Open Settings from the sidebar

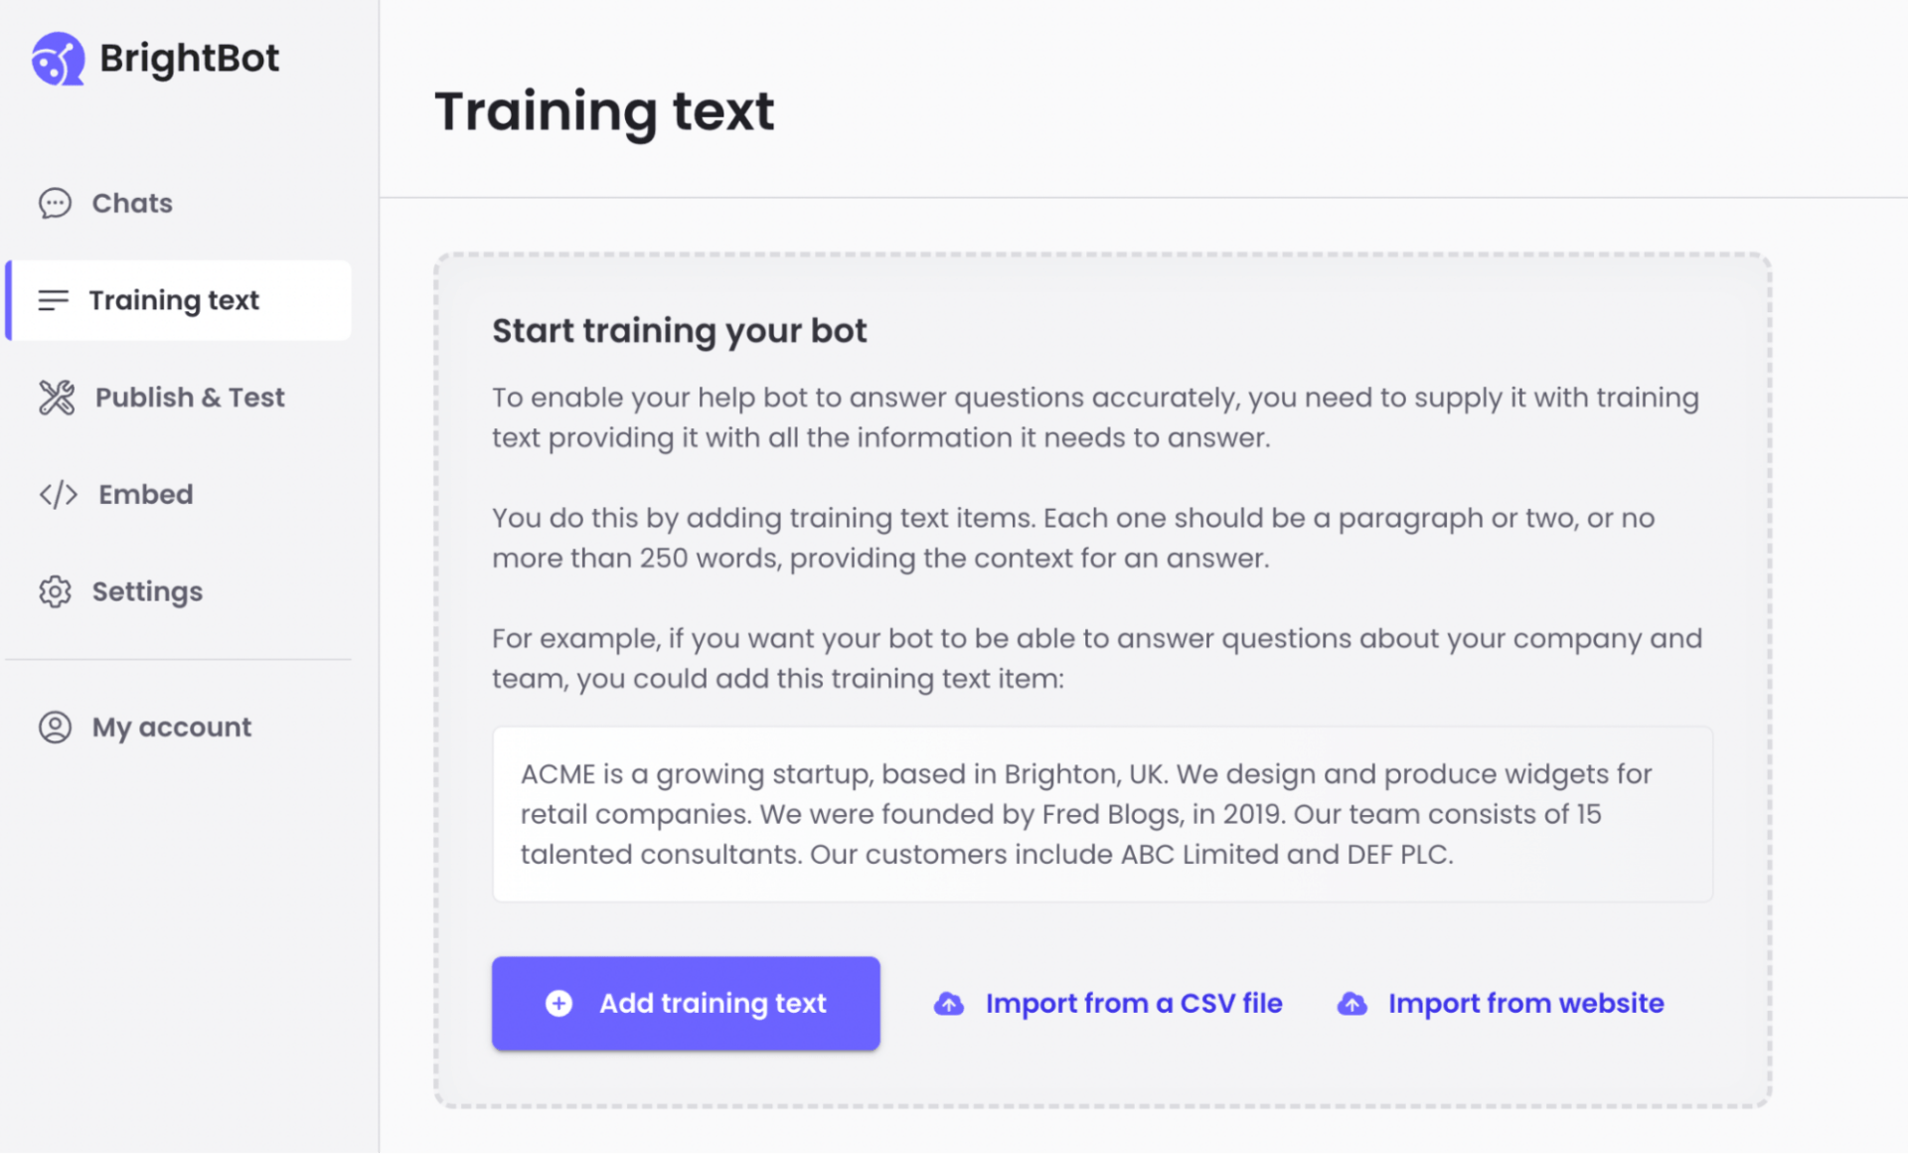[x=147, y=591]
